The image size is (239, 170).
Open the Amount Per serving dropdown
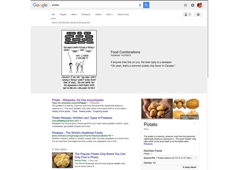pos(196,158)
